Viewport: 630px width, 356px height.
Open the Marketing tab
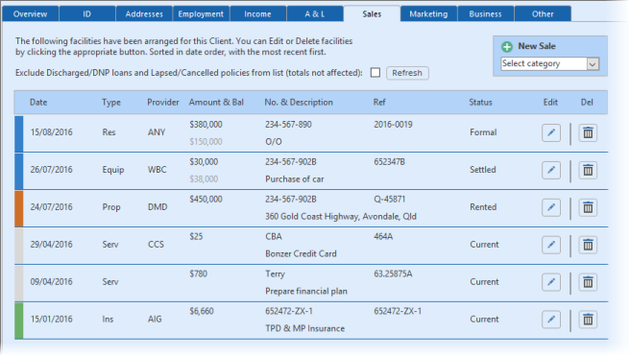coord(428,14)
